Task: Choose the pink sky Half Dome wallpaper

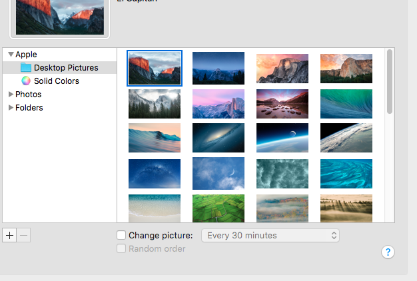Action: coord(218,104)
